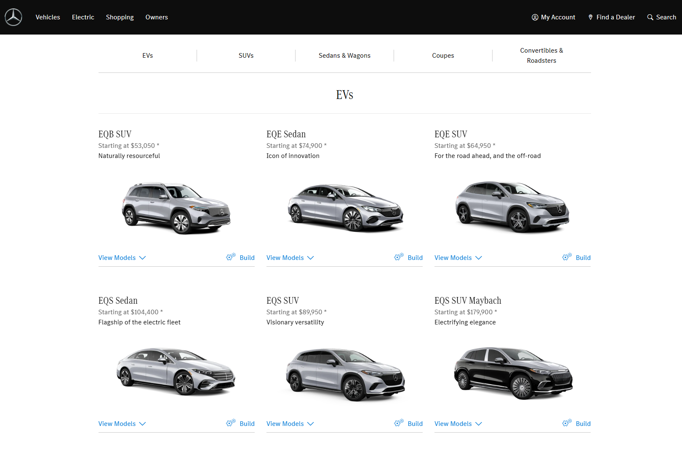Click the Starting at $179,900 price text
The image size is (682, 455).
466,312
